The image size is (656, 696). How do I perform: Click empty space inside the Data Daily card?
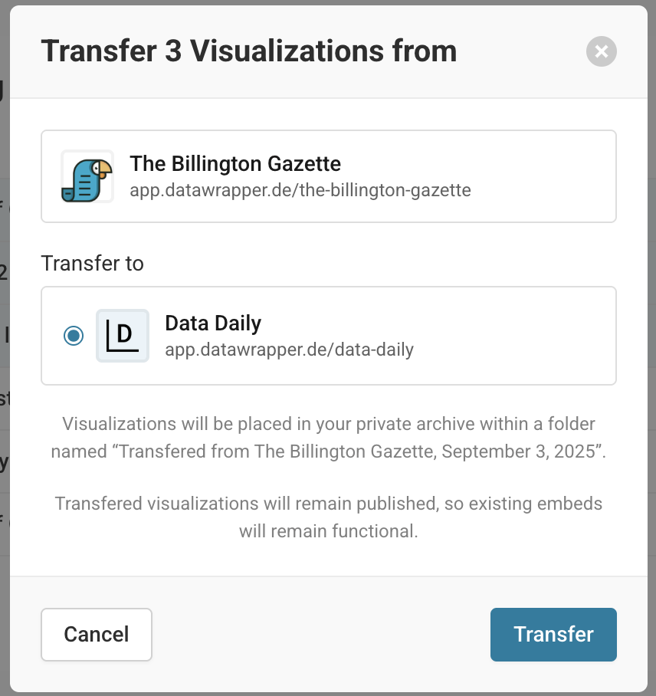pos(510,336)
